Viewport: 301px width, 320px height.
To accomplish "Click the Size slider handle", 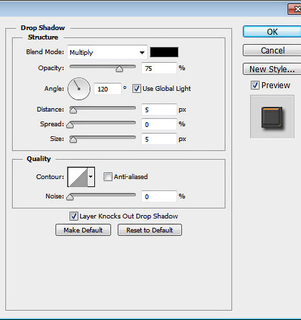I will tap(73, 140).
